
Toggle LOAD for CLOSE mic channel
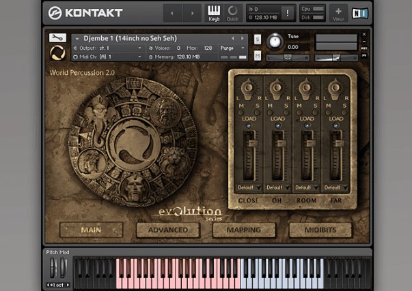[249, 125]
